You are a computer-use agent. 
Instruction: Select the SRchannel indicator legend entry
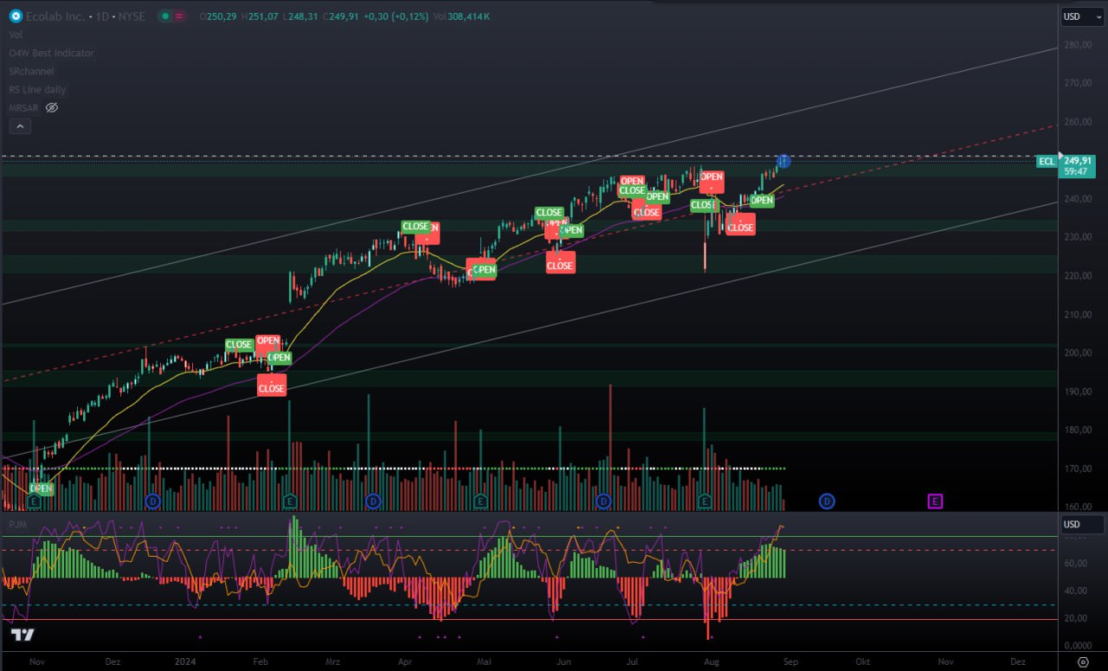click(x=31, y=71)
